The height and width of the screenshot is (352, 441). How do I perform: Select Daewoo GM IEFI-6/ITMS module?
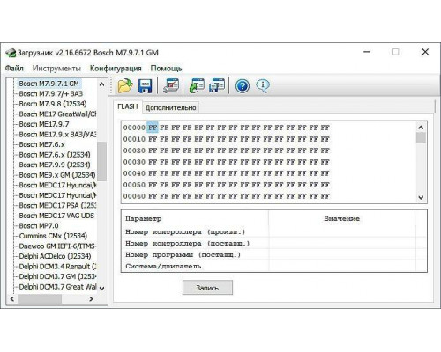click(57, 246)
